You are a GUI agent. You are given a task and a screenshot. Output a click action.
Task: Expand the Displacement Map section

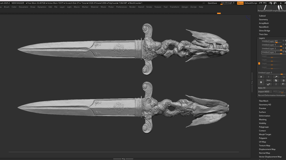(267, 149)
